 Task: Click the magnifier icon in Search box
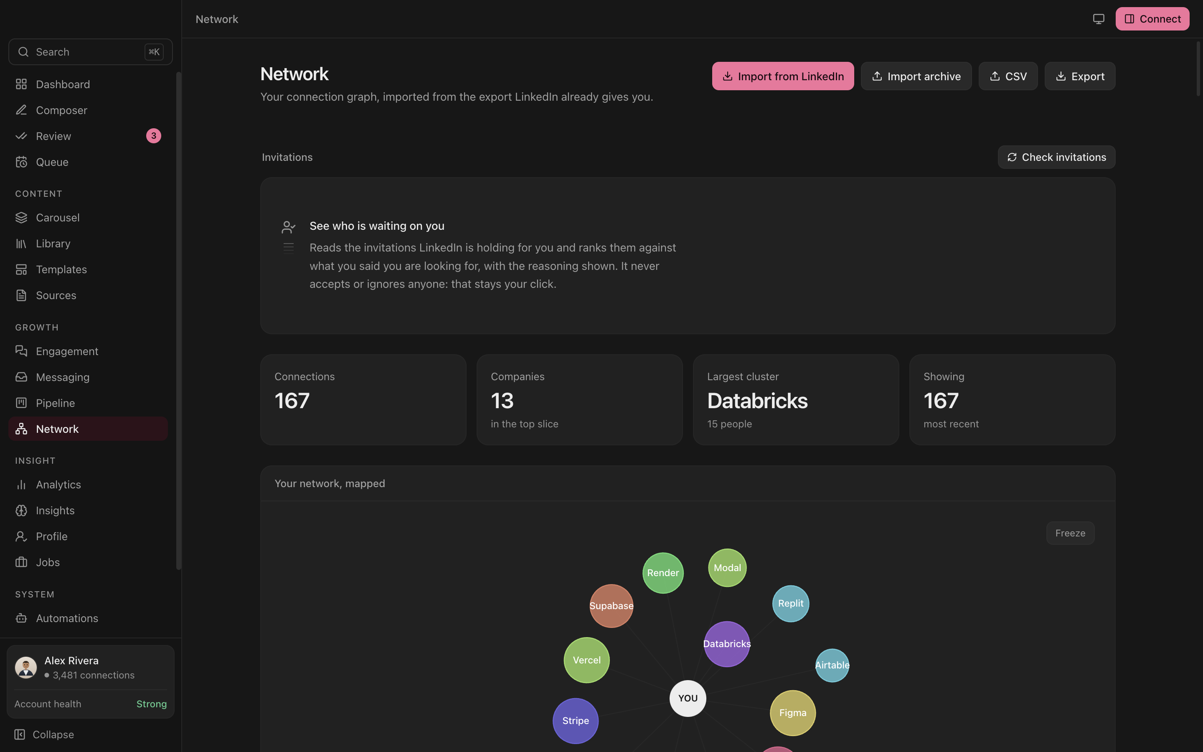point(23,52)
